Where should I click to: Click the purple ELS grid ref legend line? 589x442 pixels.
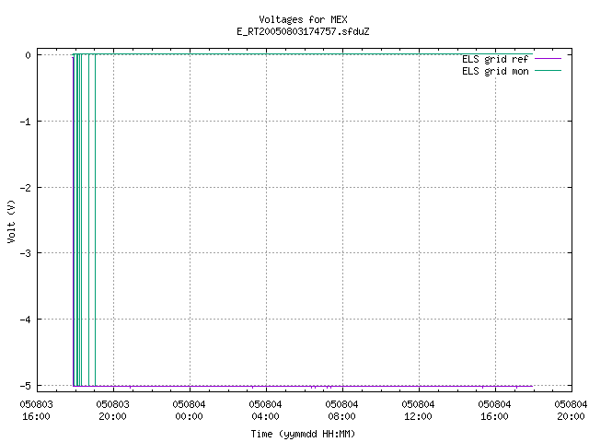pyautogui.click(x=548, y=59)
